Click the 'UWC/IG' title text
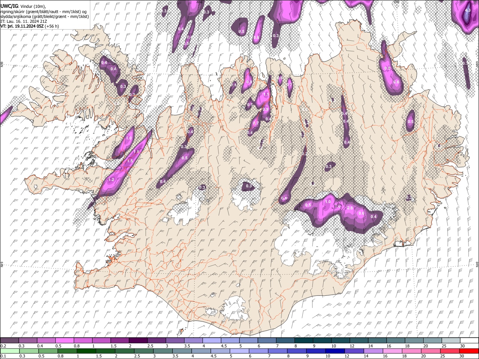This screenshot has width=479, height=359. (8, 6)
